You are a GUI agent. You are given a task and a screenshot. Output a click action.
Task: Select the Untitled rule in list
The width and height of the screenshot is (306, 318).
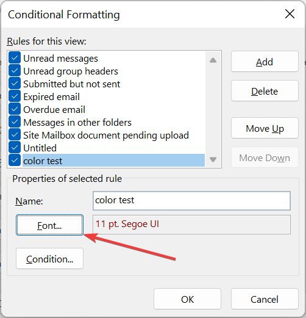40,148
